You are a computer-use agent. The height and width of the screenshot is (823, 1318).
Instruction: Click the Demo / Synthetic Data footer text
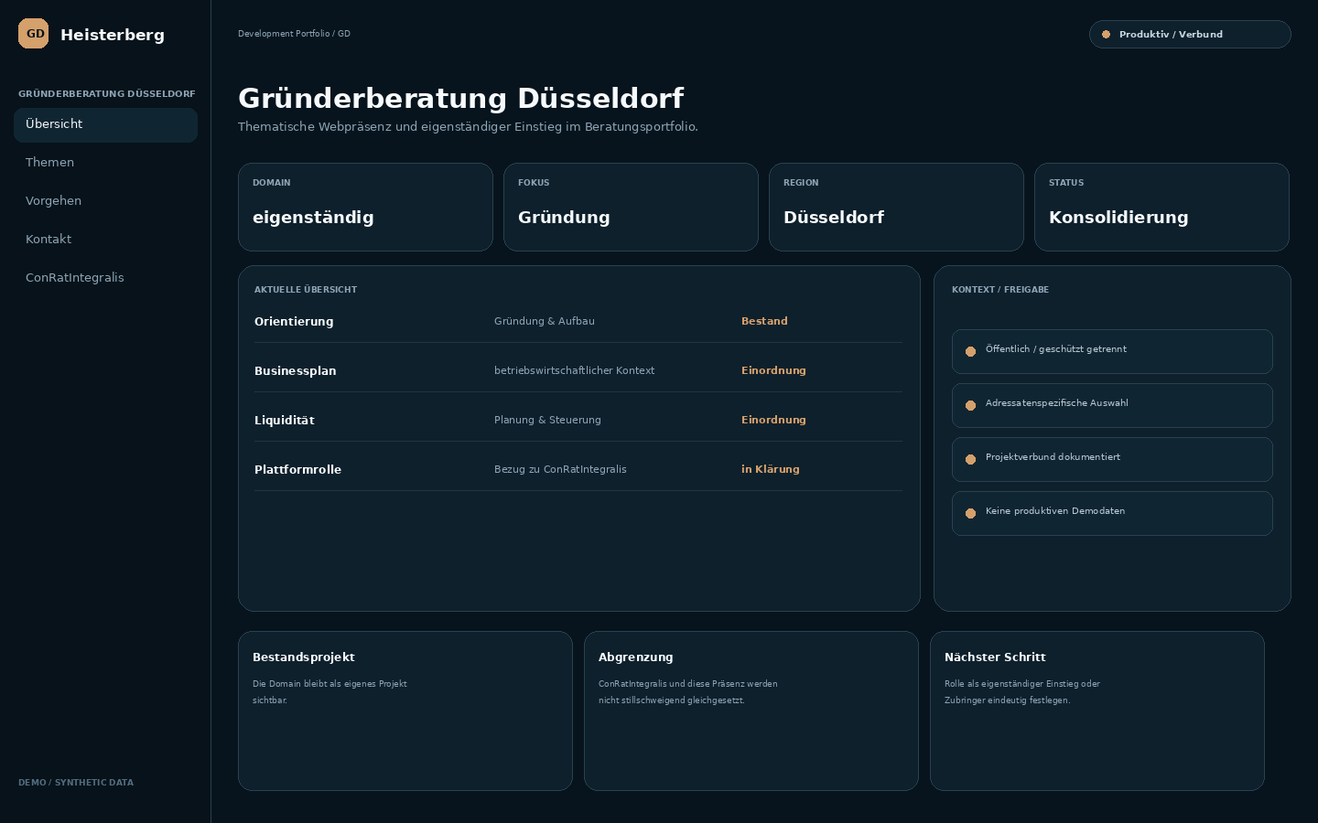pos(76,783)
